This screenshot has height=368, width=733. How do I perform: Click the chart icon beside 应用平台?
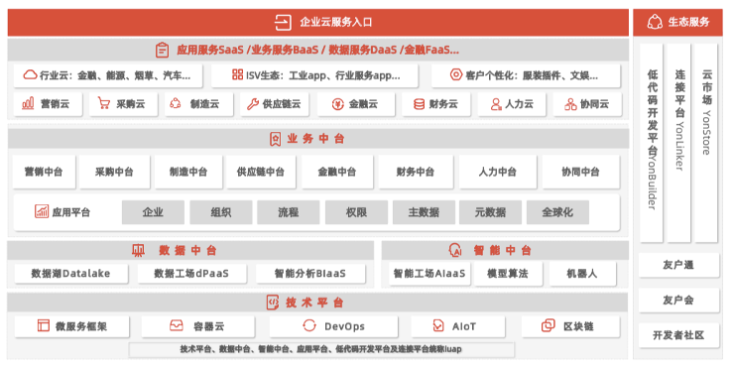(x=42, y=211)
